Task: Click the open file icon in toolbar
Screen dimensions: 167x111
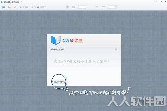Action: (x=4, y=7)
